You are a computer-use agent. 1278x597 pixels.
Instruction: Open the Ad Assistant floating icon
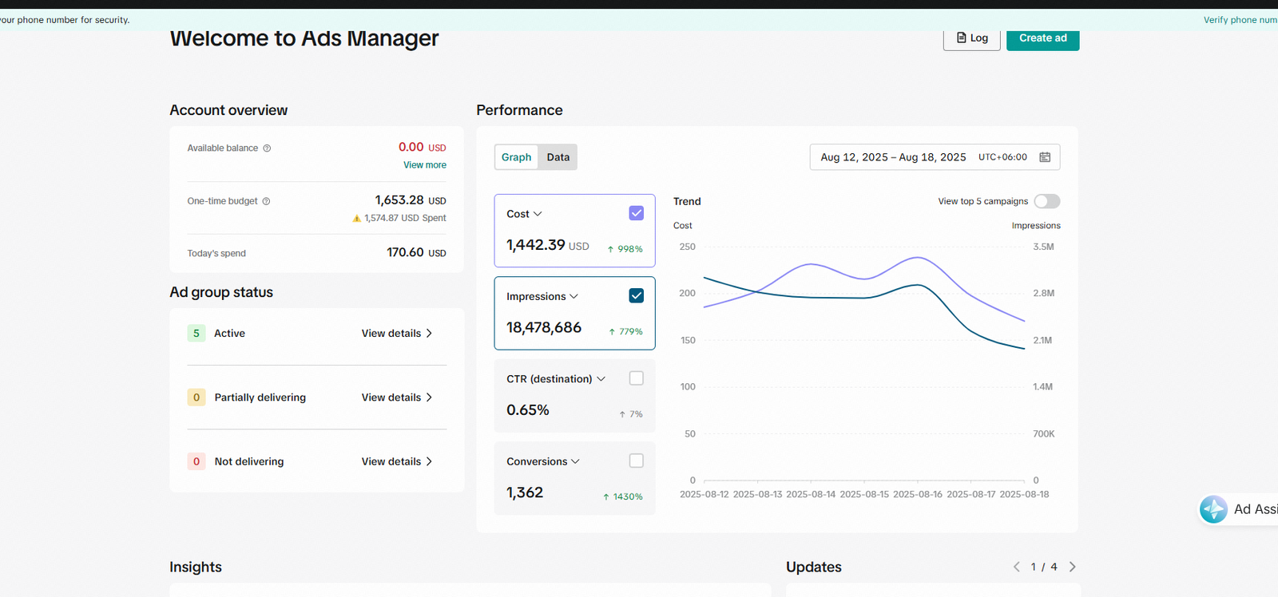pos(1213,509)
